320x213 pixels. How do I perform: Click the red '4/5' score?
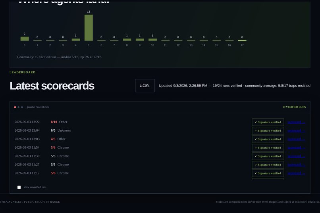(x=53, y=139)
